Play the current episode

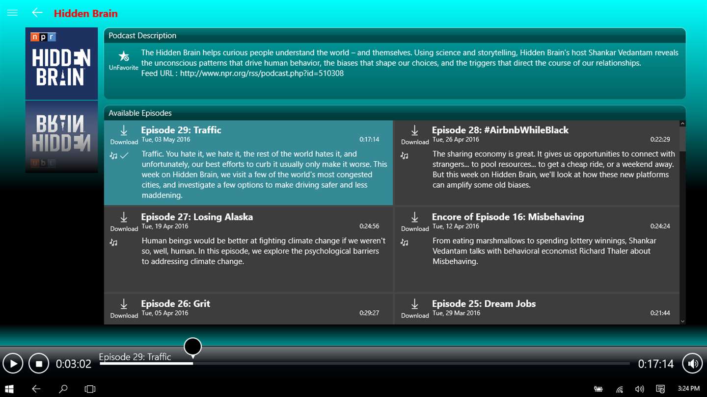click(x=13, y=364)
